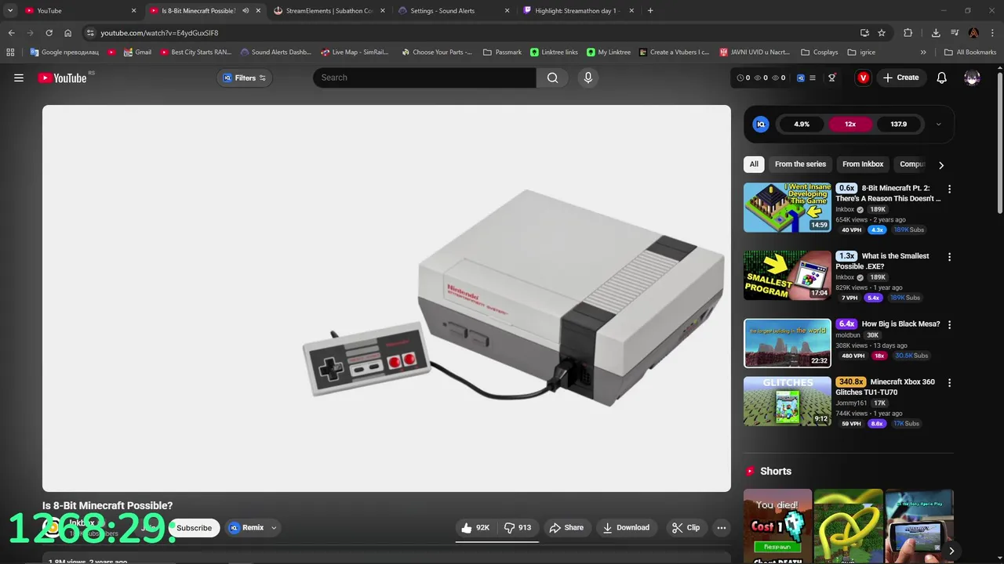The width and height of the screenshot is (1004, 564).
Task: Open the Live Map - SimRail bookmark
Action: [355, 52]
